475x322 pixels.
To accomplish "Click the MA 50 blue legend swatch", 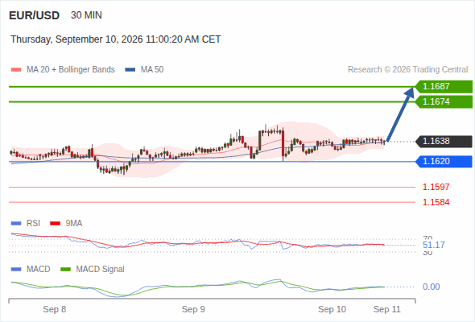I will (x=130, y=70).
